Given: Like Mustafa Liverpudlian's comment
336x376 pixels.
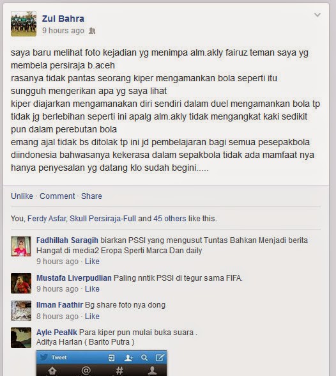Looking at the screenshot, I should pos(92,289).
